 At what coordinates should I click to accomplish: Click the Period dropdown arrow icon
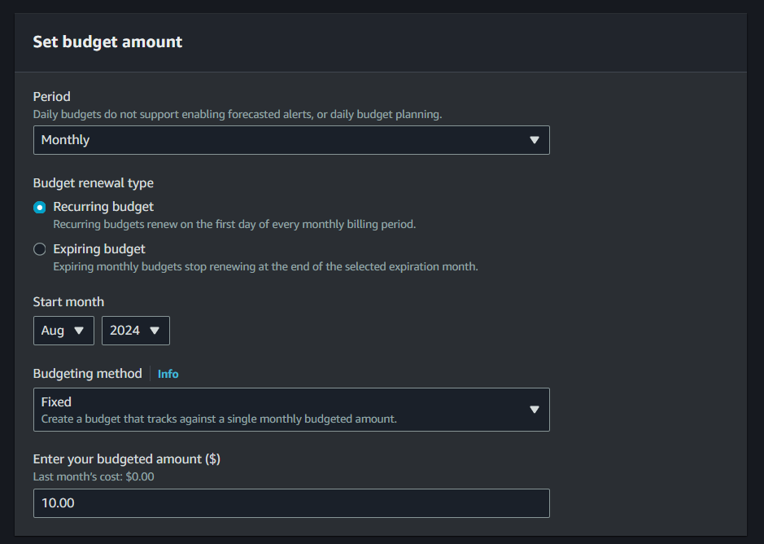(x=535, y=140)
